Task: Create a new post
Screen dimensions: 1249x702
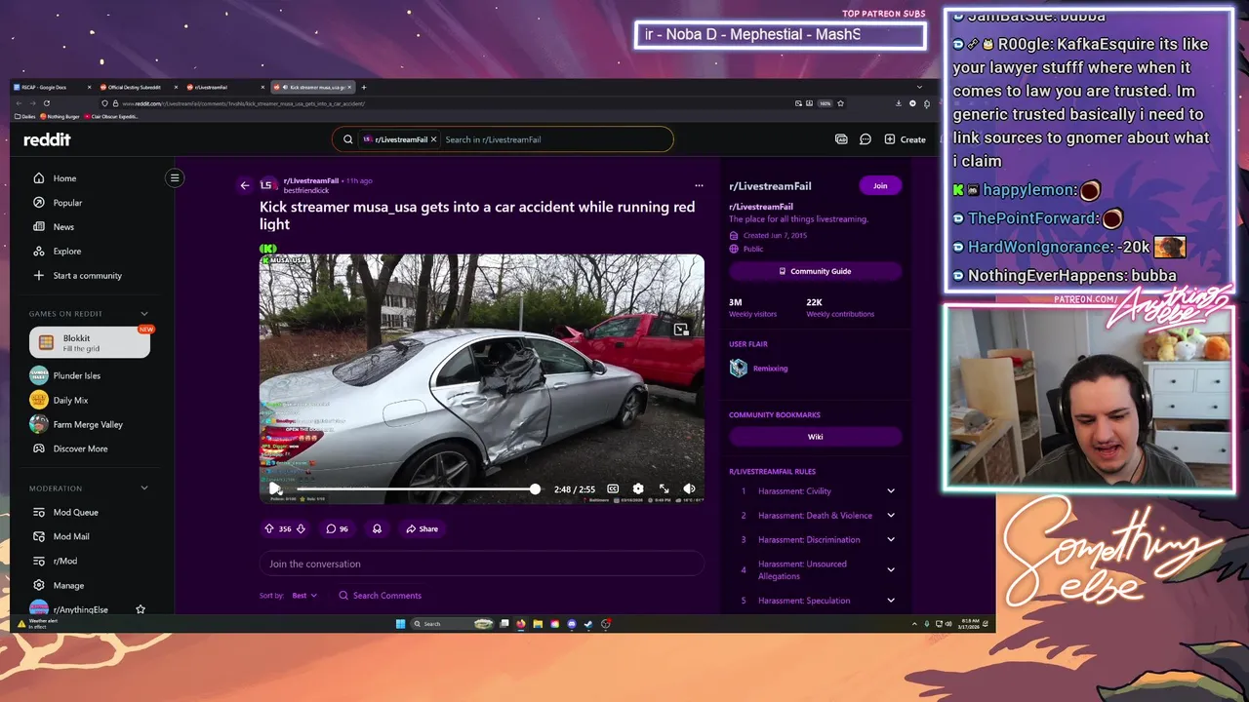Action: pyautogui.click(x=906, y=139)
